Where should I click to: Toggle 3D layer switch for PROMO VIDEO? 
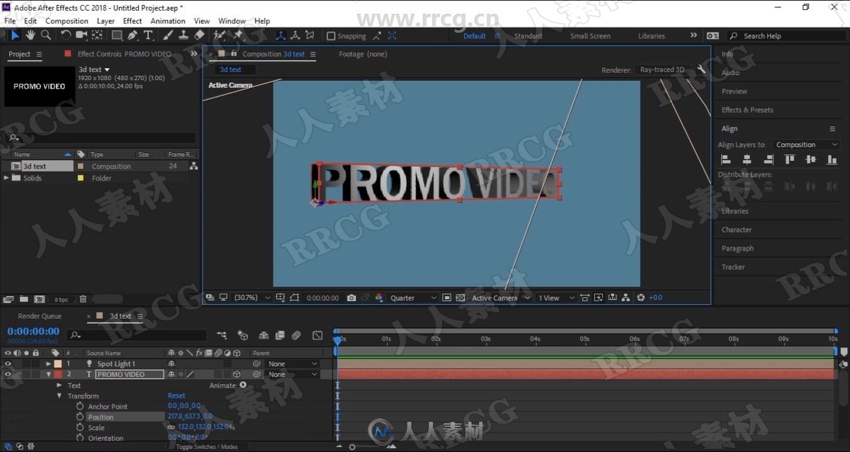237,374
